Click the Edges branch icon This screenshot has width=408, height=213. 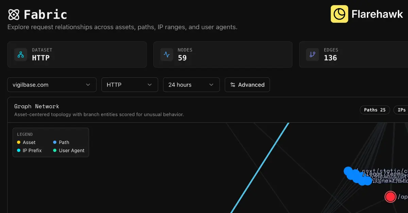coord(312,54)
